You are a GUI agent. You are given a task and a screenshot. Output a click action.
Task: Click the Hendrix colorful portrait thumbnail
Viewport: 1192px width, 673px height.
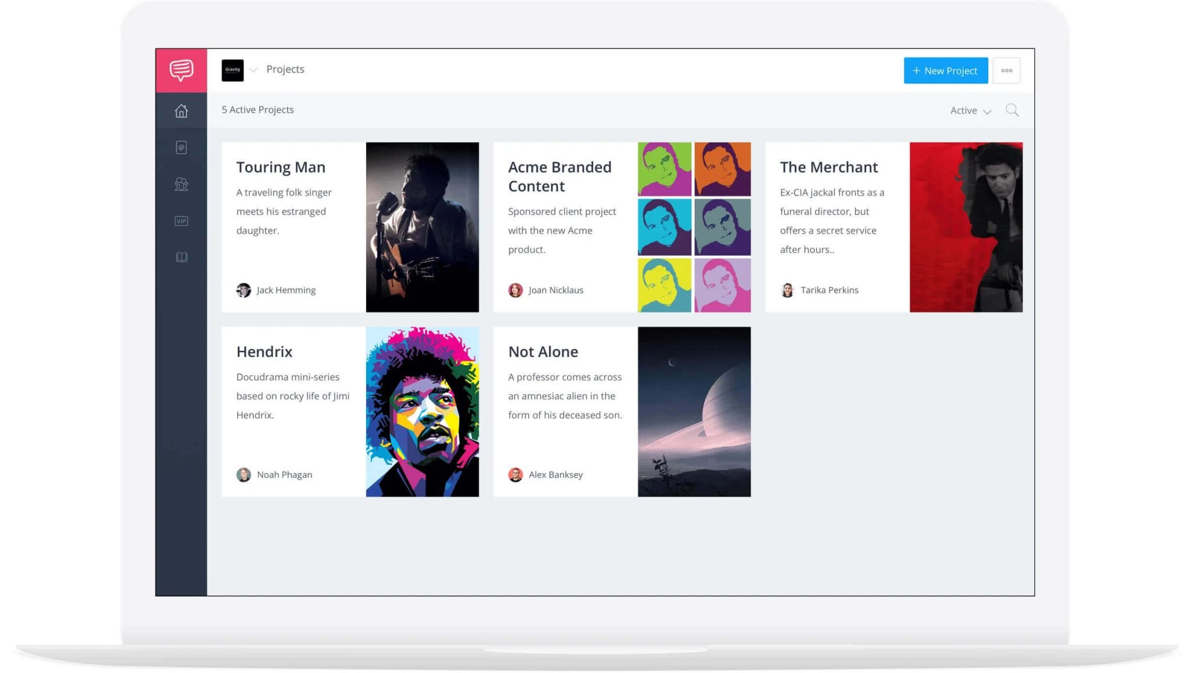tap(422, 412)
